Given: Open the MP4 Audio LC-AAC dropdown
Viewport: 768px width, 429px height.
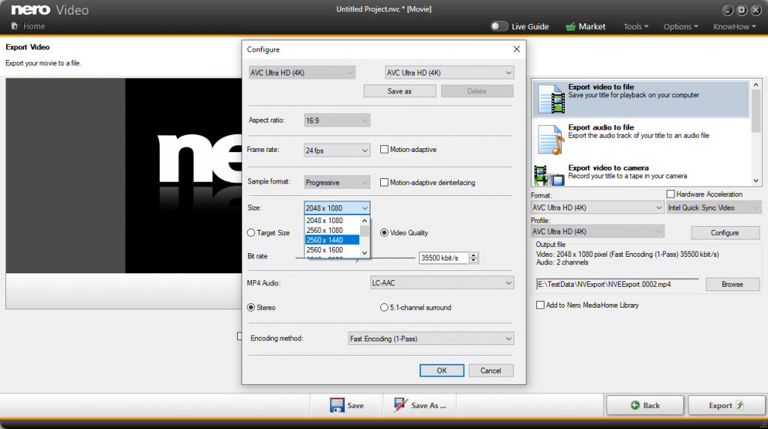Looking at the screenshot, I should click(x=442, y=283).
